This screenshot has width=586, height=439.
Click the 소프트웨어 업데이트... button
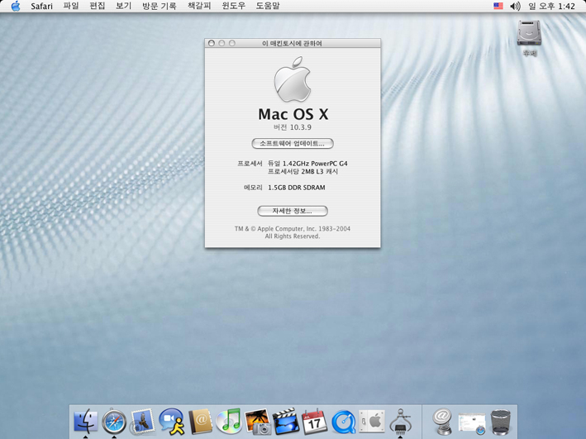(293, 144)
